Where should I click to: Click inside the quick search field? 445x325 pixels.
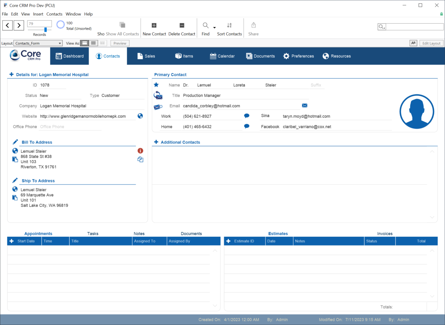tap(414, 26)
